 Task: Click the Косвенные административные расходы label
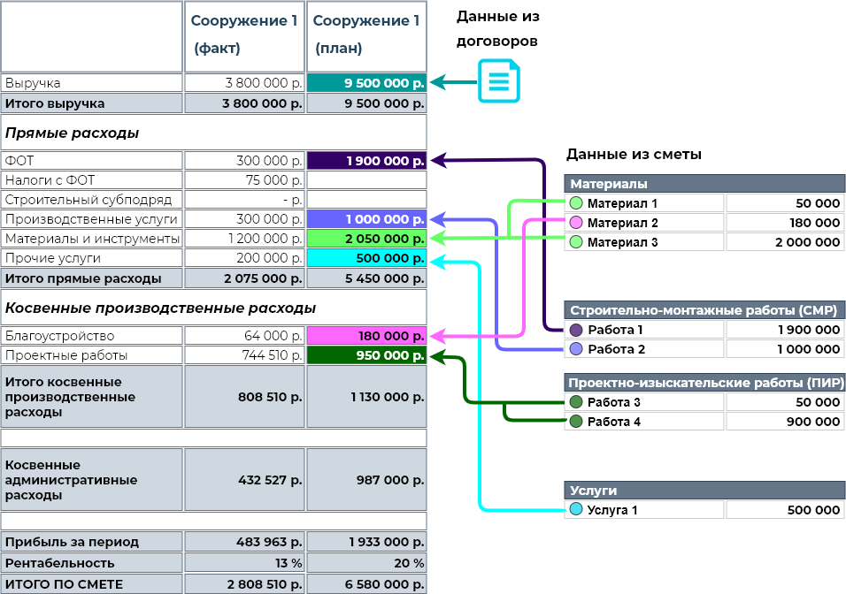pos(92,480)
